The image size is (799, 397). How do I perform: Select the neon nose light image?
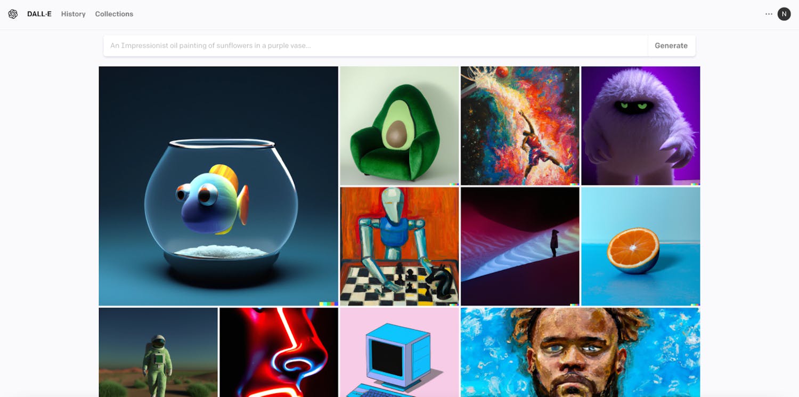point(279,352)
